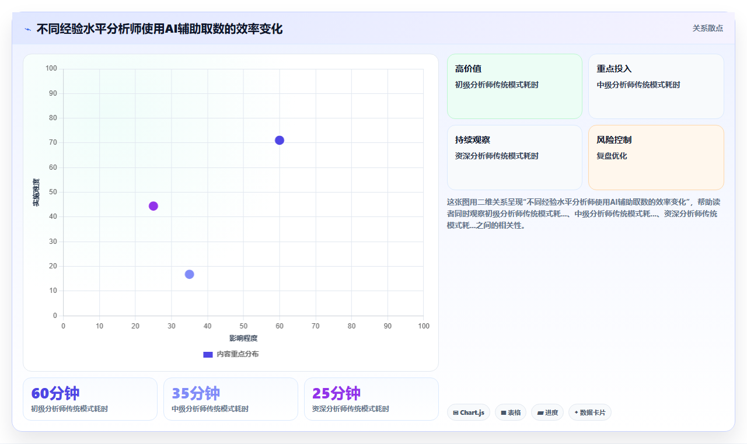Click the 复盘优化 text in risk card
The image size is (747, 444).
tap(612, 156)
